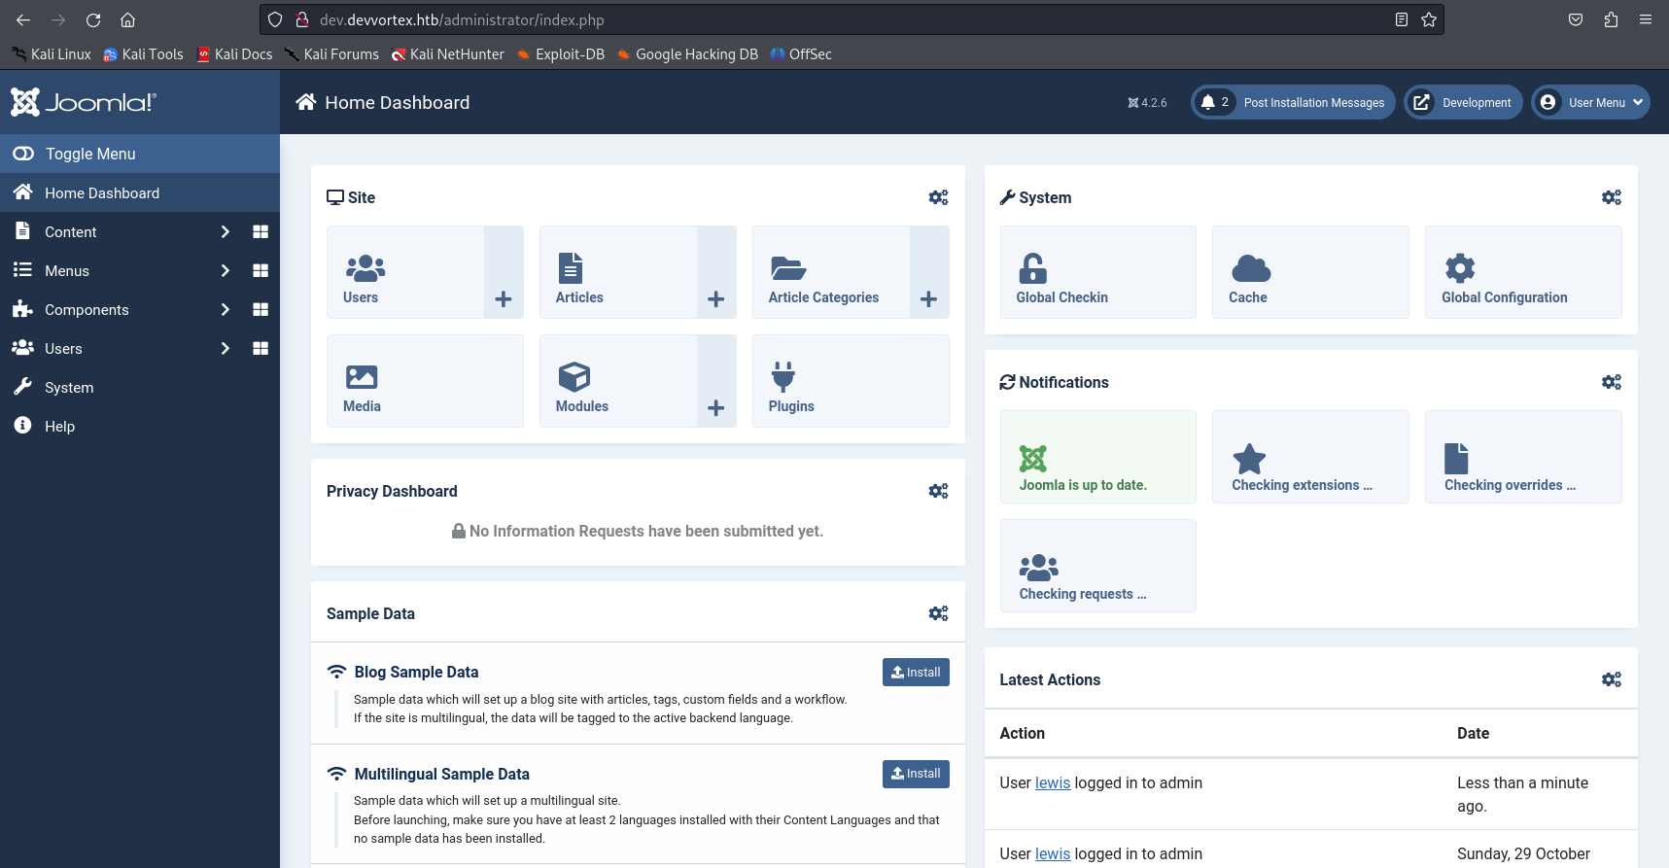Viewport: 1669px width, 868px height.
Task: Add a new module with plus
Action: 716,381
